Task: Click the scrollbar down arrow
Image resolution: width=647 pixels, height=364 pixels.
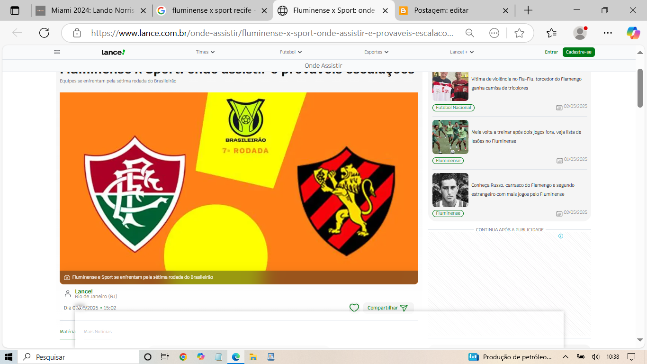Action: coord(640,340)
